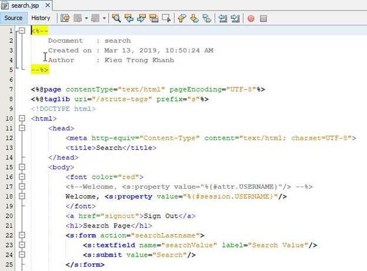This screenshot has width=367, height=271.
Task: Click Find Previous Occurrence icon
Action: tap(129, 18)
